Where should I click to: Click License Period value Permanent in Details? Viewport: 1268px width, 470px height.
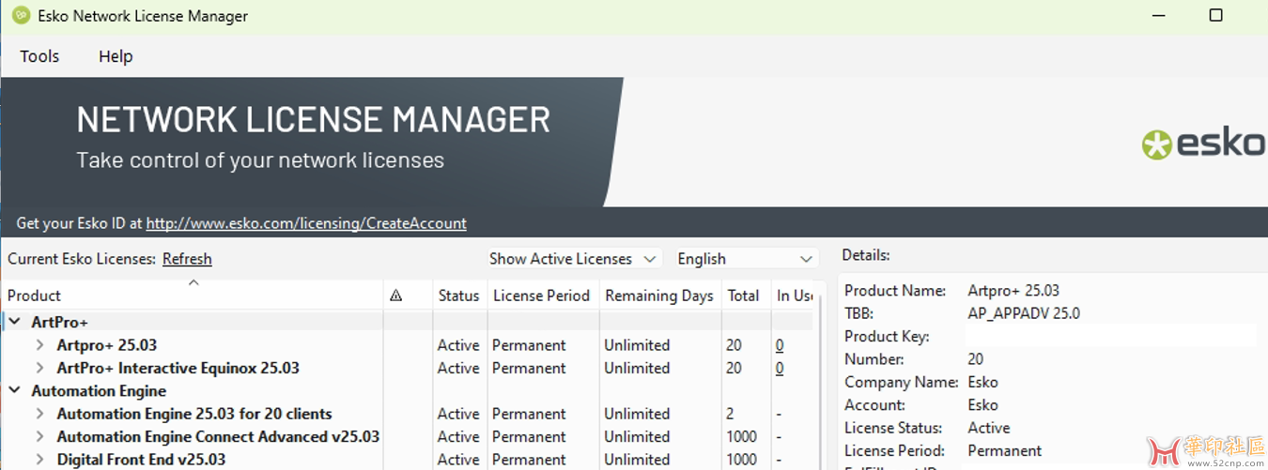pos(1005,450)
